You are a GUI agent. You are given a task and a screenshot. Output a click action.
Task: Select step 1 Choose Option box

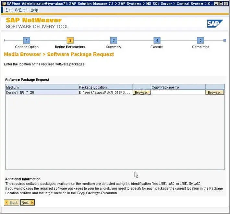27,40
